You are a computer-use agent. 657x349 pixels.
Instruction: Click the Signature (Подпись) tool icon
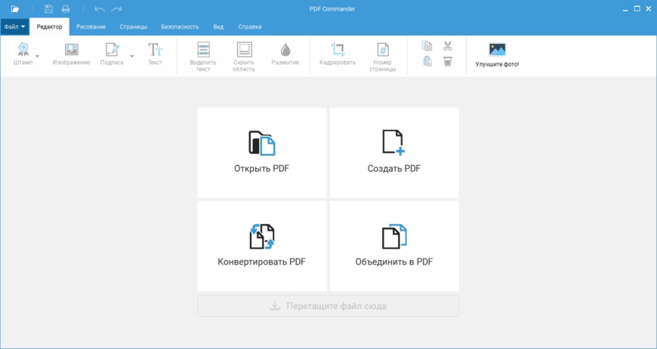pyautogui.click(x=112, y=50)
